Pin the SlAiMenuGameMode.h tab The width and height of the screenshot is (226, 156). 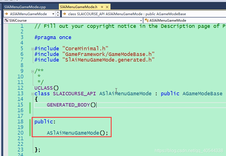[x=102, y=7]
